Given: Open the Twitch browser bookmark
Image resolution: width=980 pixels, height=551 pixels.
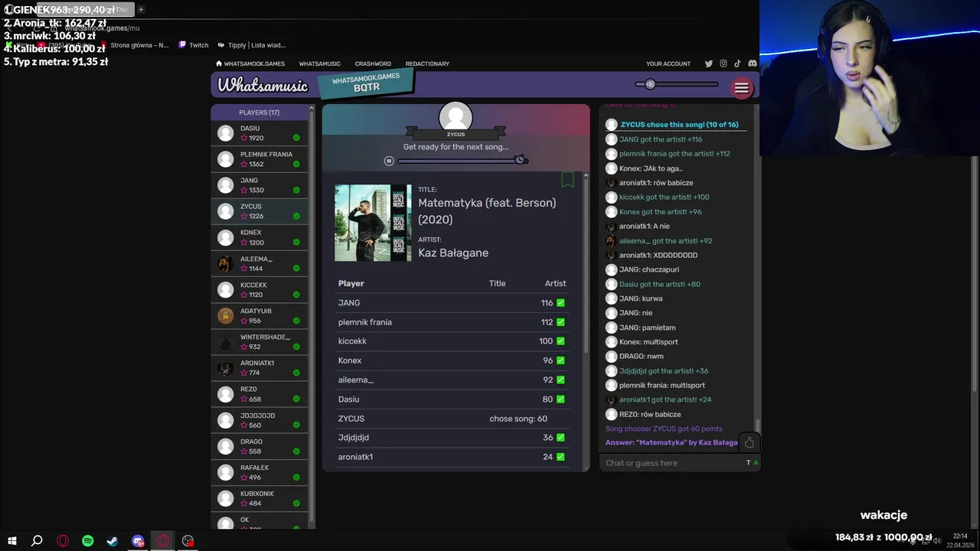Looking at the screenshot, I should [x=194, y=45].
